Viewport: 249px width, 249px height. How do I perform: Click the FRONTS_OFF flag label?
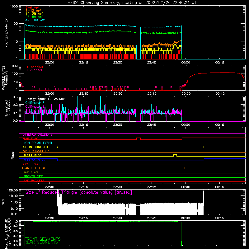pos(33,176)
